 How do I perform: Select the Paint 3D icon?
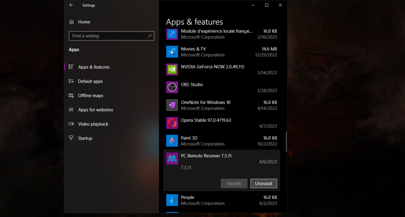pyautogui.click(x=172, y=141)
